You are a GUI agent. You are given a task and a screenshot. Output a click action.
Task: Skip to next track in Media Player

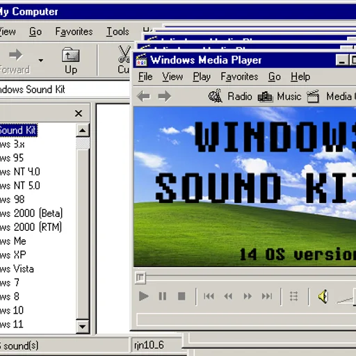(x=267, y=296)
